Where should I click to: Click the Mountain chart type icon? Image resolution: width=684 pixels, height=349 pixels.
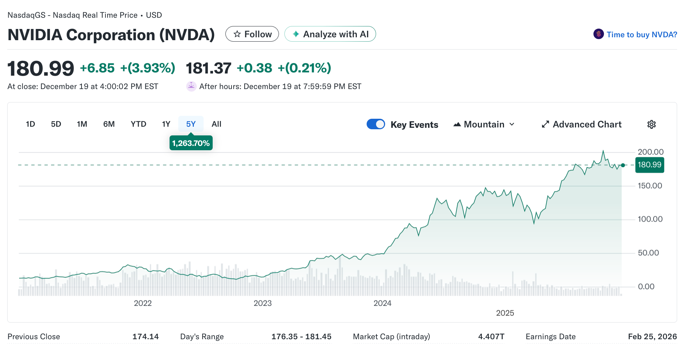457,125
